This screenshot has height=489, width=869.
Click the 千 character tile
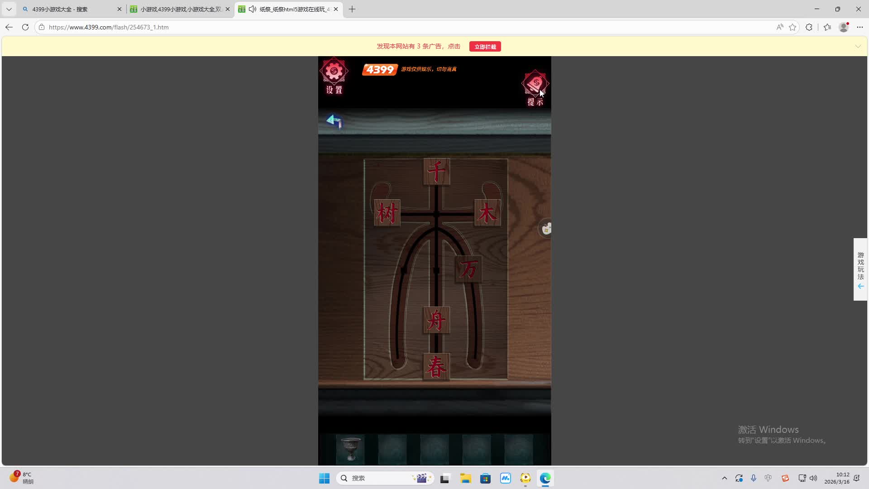tap(436, 172)
